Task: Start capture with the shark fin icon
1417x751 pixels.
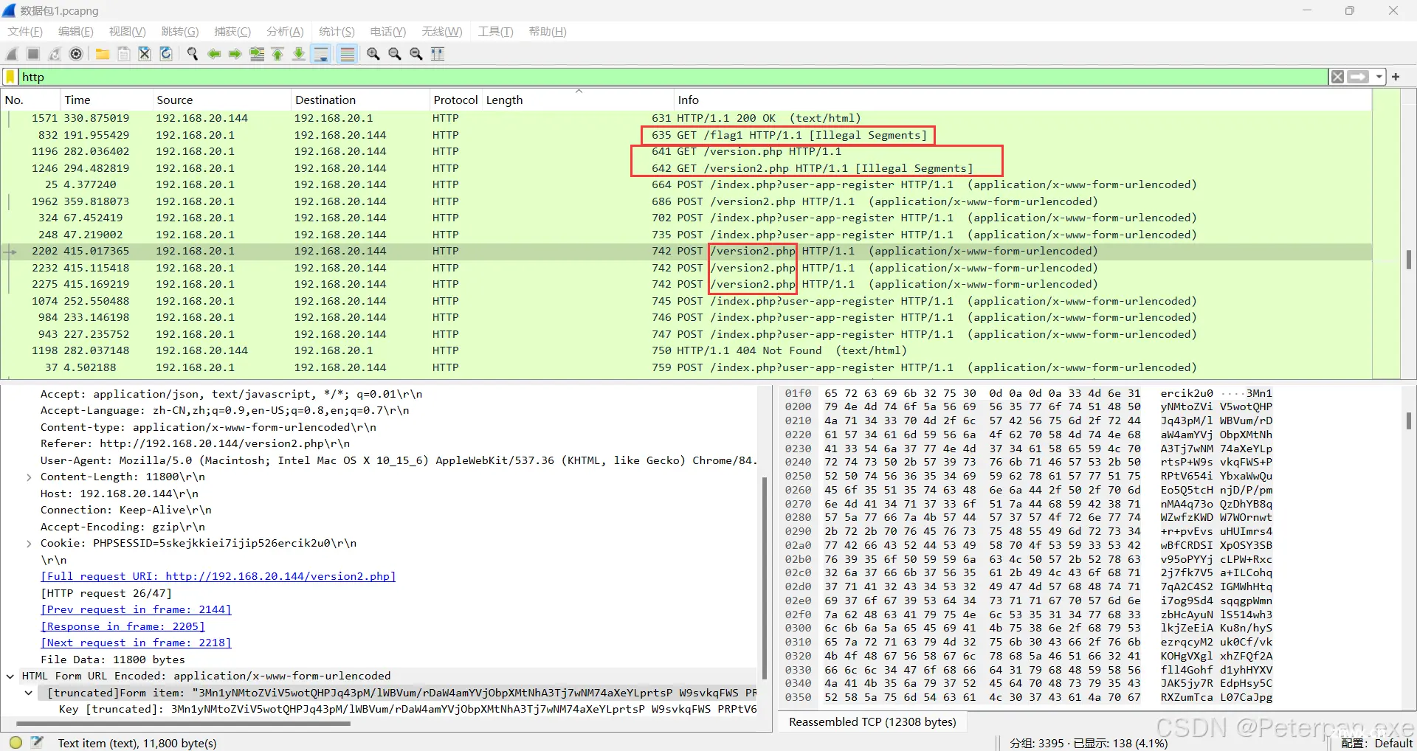Action: point(12,54)
